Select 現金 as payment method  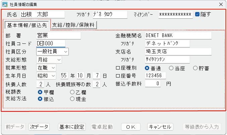[72, 99]
